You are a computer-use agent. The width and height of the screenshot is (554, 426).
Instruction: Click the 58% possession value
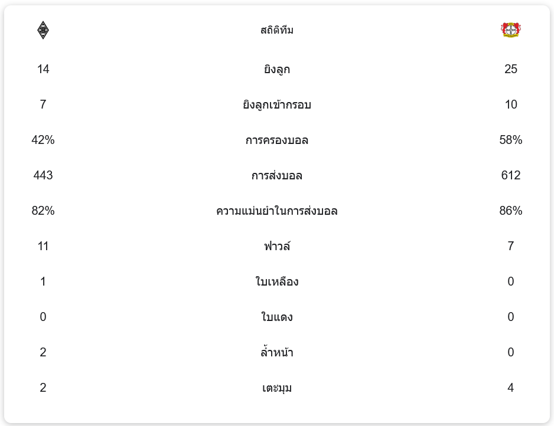tap(510, 140)
